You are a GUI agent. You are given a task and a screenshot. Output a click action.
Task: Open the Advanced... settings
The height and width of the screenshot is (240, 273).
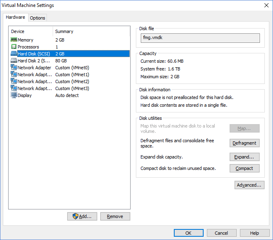coord(249,185)
